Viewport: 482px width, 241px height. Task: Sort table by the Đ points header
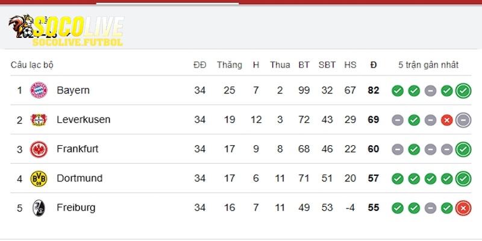pos(374,65)
